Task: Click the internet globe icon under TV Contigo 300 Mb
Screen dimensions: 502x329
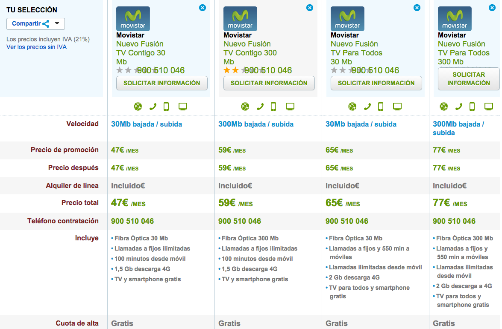Action: (x=245, y=107)
